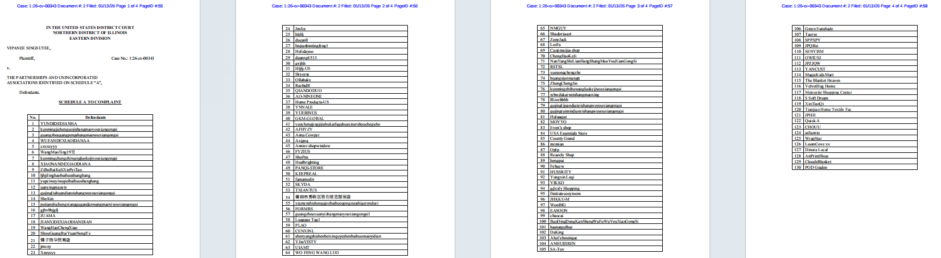Viewport: 941px width, 258px height.
Task: Click the Meteorite Shopping Center entry
Action: click(828, 92)
